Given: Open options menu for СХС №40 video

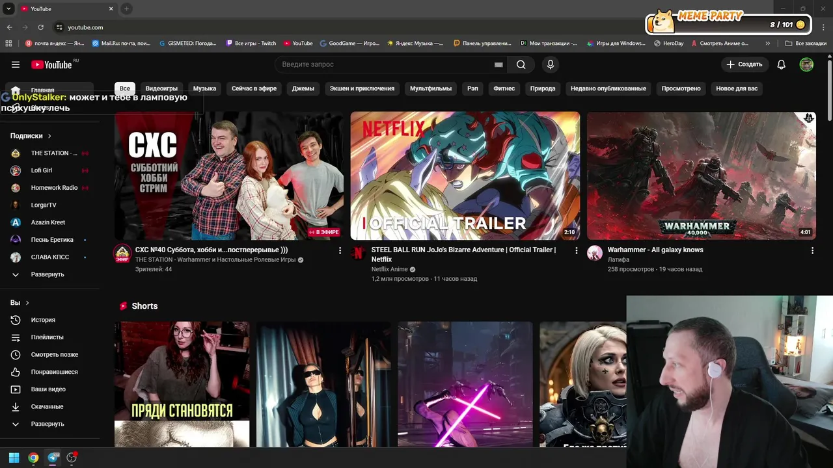Looking at the screenshot, I should (x=340, y=250).
